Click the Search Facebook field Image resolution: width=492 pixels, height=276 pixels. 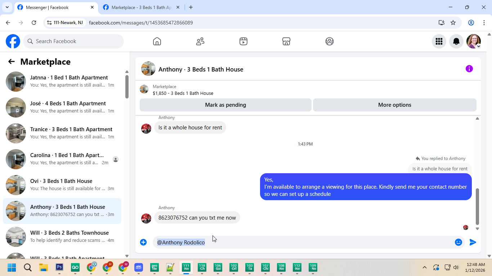[73, 41]
